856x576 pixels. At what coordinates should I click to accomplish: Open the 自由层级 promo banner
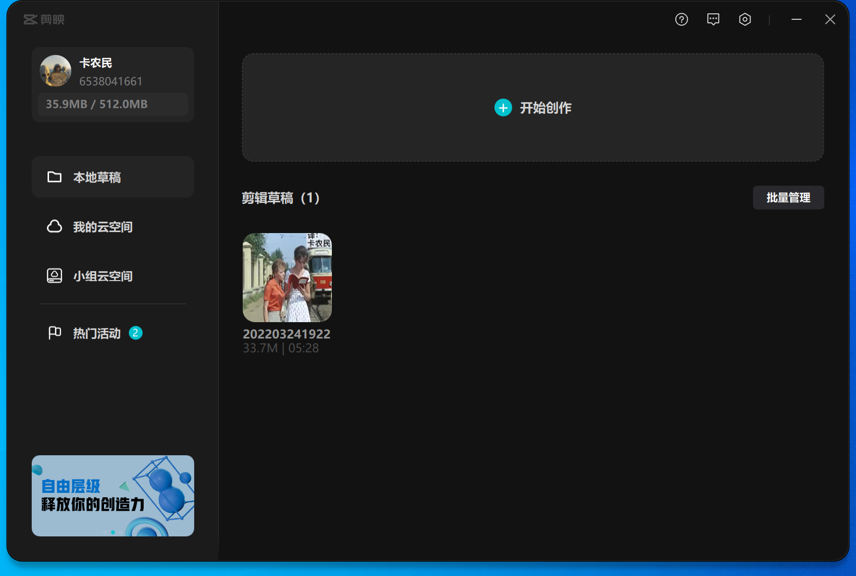113,496
